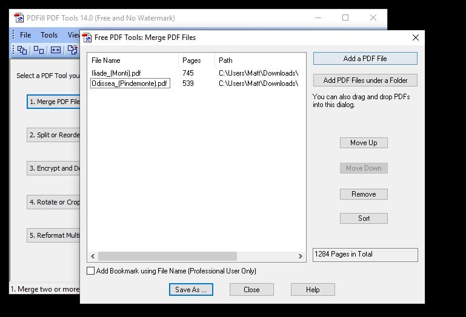The height and width of the screenshot is (317, 466).
Task: Maximize the PDFill PDF Tools window
Action: click(x=345, y=18)
